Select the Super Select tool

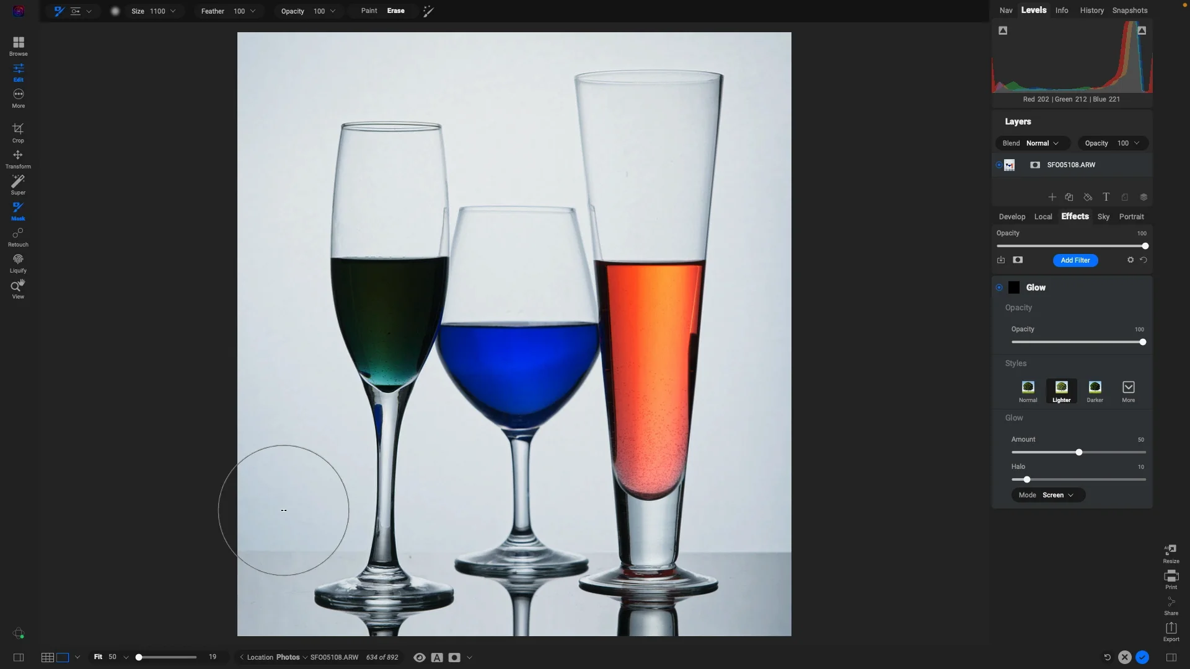pyautogui.click(x=18, y=185)
